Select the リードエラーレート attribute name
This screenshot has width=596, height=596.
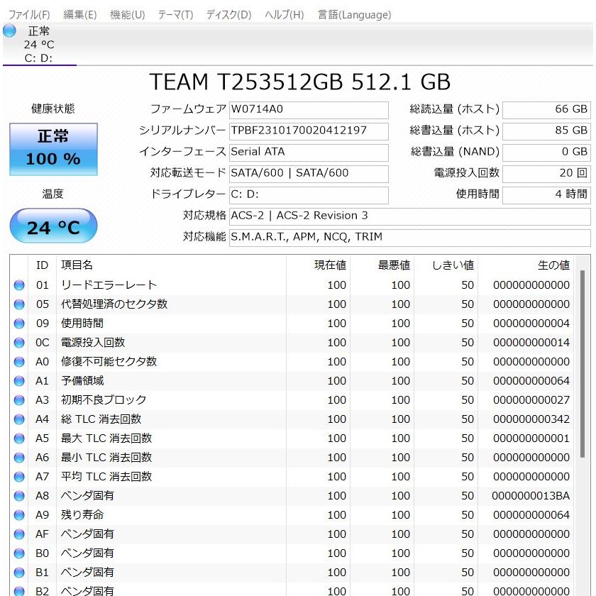(x=109, y=285)
